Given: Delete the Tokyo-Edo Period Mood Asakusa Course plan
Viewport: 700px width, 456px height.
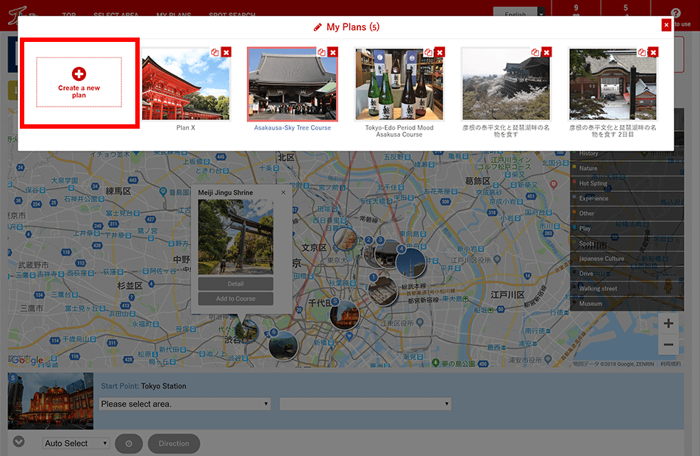Looking at the screenshot, I should click(x=440, y=52).
